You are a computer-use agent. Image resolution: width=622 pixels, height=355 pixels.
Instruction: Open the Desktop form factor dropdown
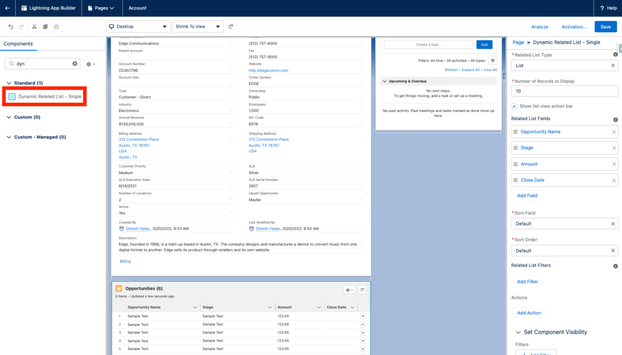tap(138, 27)
